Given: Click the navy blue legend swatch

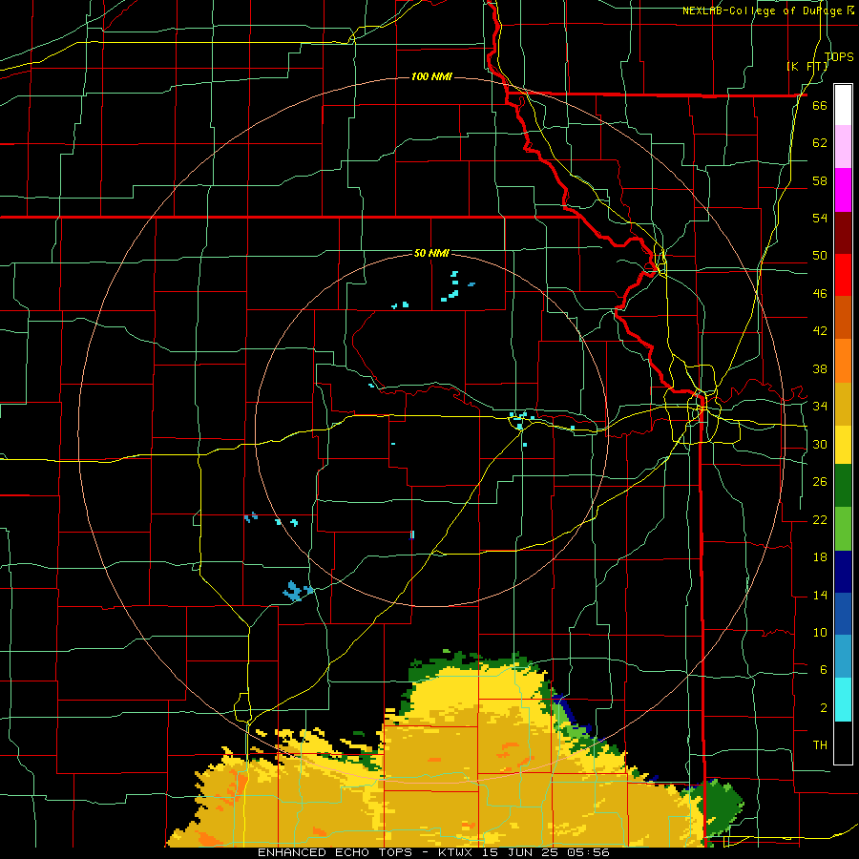Looking at the screenshot, I should coord(843,572).
